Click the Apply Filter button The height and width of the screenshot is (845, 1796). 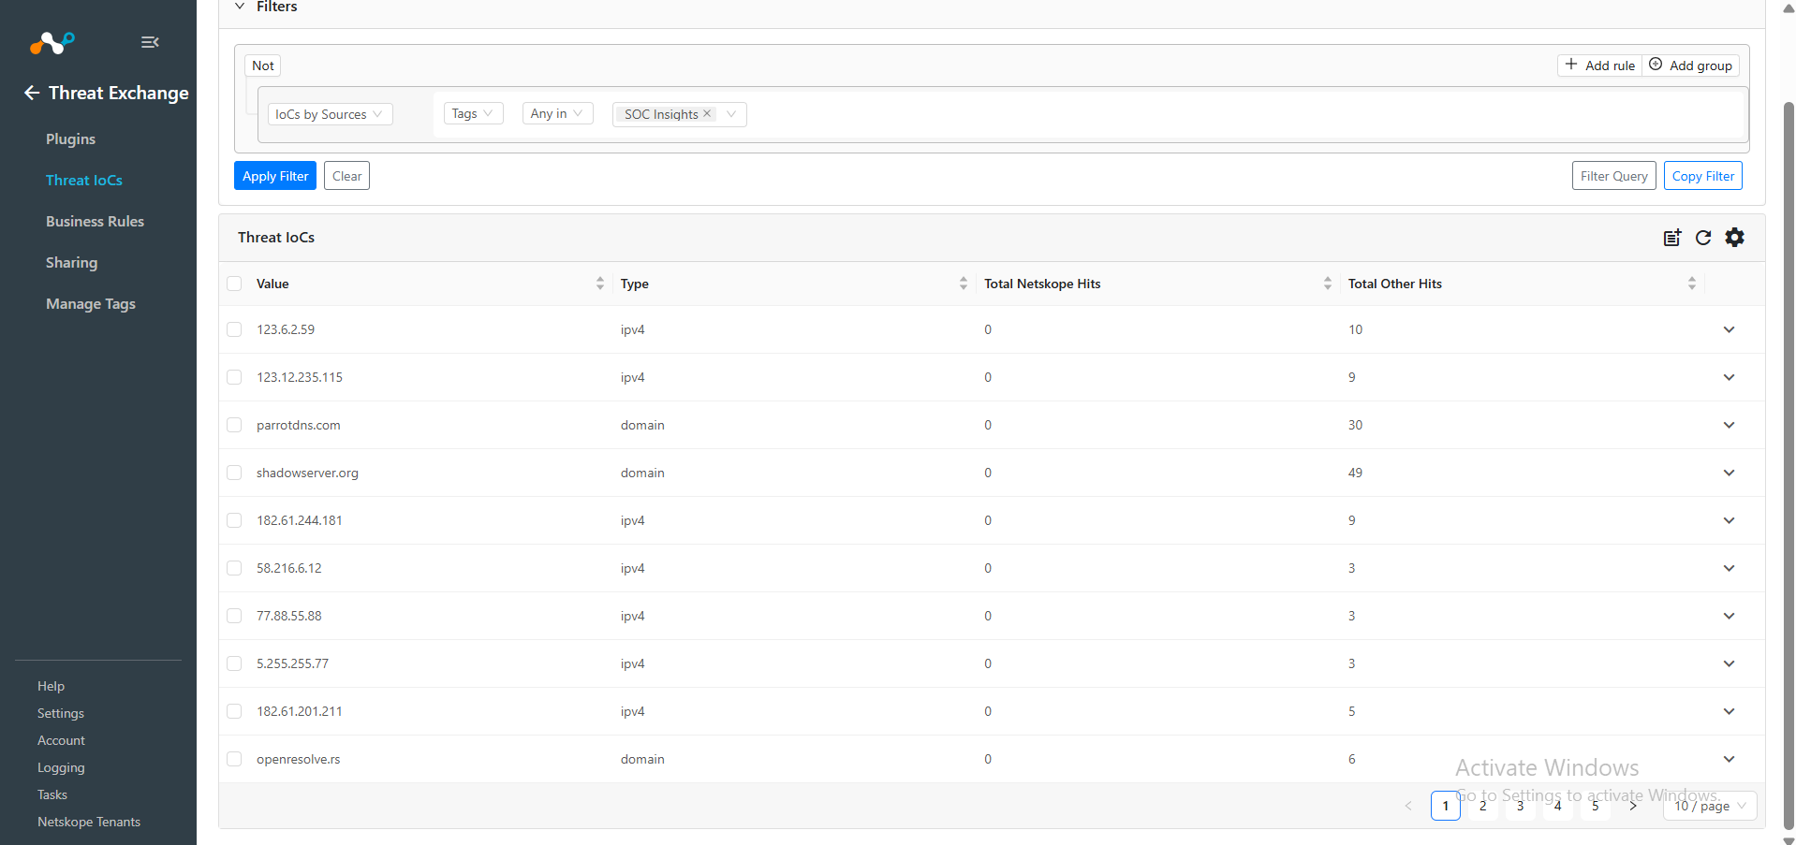275,176
